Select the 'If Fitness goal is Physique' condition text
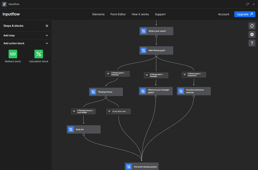 pyautogui.click(x=118, y=74)
